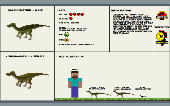Viewport: 170px width, 106px height.
Task: Click the 'Egg:' label
Action: point(61,35)
